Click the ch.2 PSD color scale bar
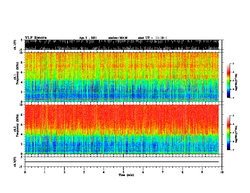 point(229,133)
